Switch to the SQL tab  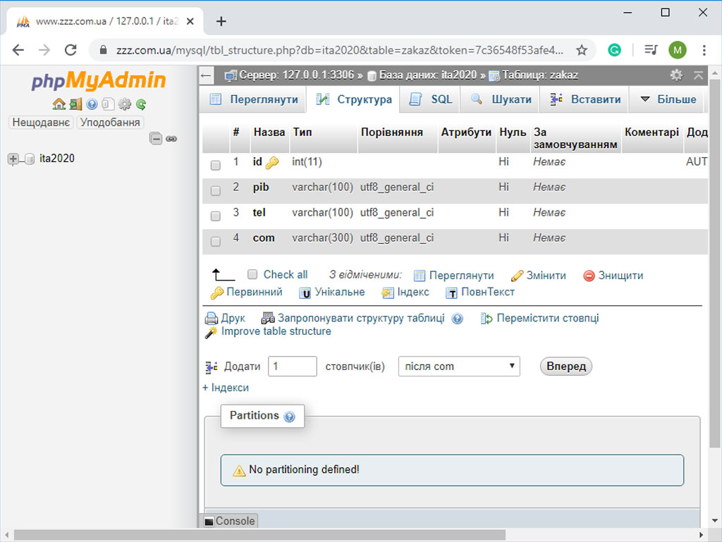click(431, 99)
